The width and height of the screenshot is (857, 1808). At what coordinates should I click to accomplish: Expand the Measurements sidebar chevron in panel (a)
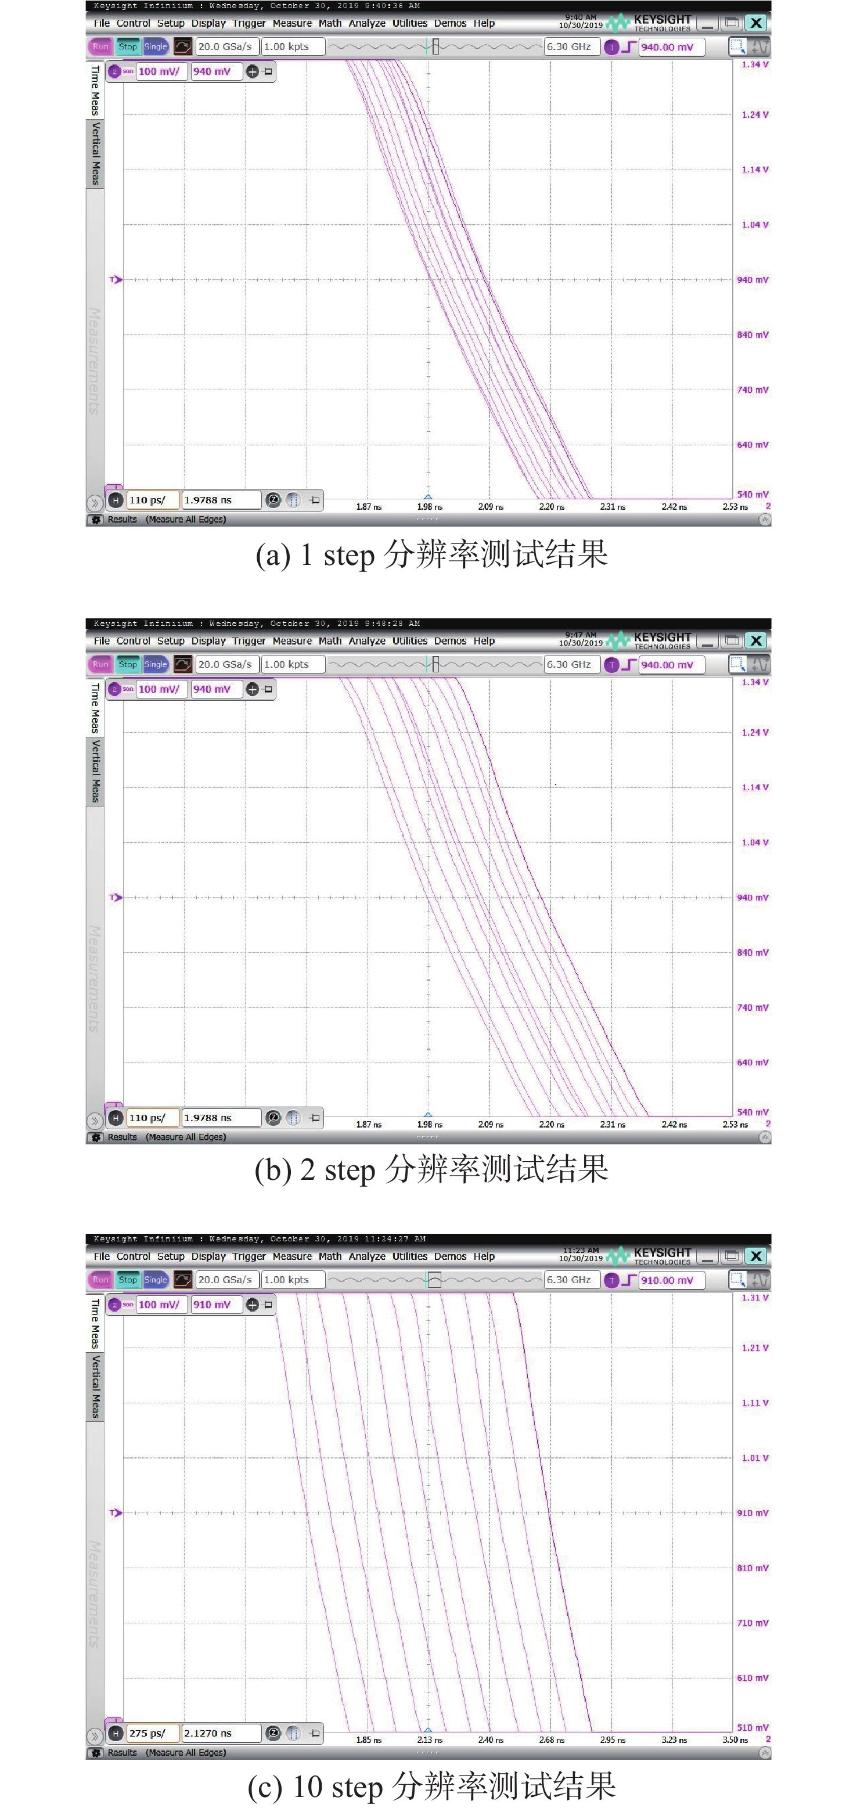pyautogui.click(x=95, y=503)
